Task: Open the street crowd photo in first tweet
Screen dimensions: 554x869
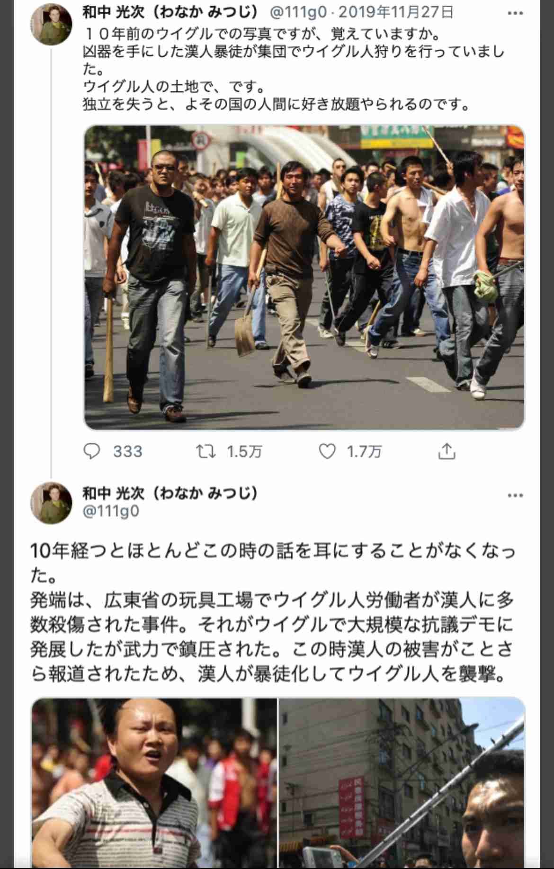Action: click(304, 278)
